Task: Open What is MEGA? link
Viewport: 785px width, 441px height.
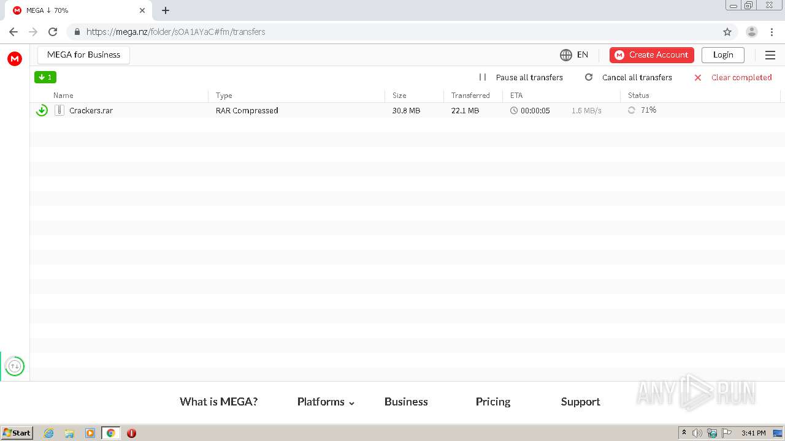Action: [x=218, y=402]
